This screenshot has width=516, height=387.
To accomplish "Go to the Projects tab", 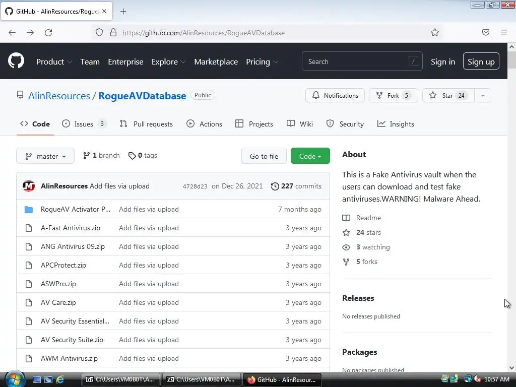I will pos(254,124).
